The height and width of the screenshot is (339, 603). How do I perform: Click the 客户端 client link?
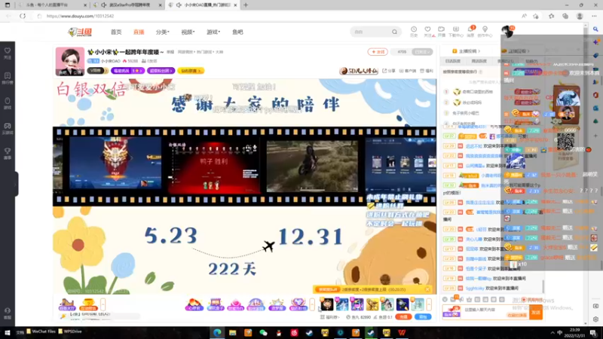pos(408,71)
